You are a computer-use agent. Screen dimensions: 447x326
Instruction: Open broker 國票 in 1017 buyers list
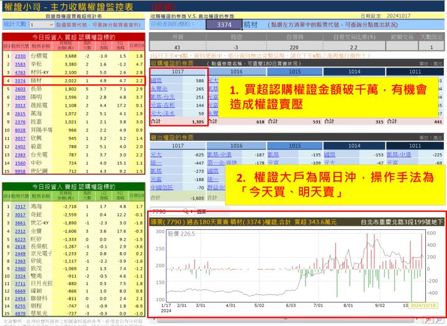pos(156,81)
